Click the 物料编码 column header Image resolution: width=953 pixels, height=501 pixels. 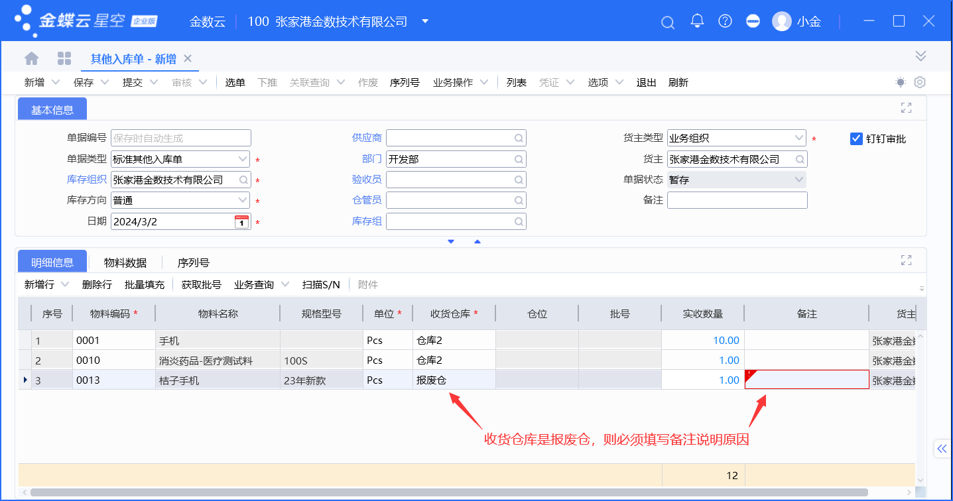(x=114, y=313)
